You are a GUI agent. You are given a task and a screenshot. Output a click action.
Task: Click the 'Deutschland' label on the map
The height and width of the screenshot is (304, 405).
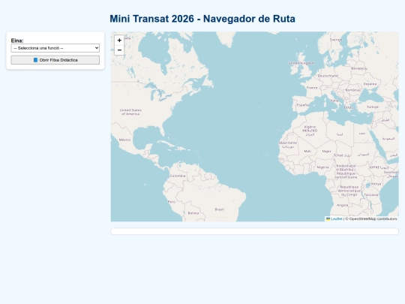pos(328,76)
